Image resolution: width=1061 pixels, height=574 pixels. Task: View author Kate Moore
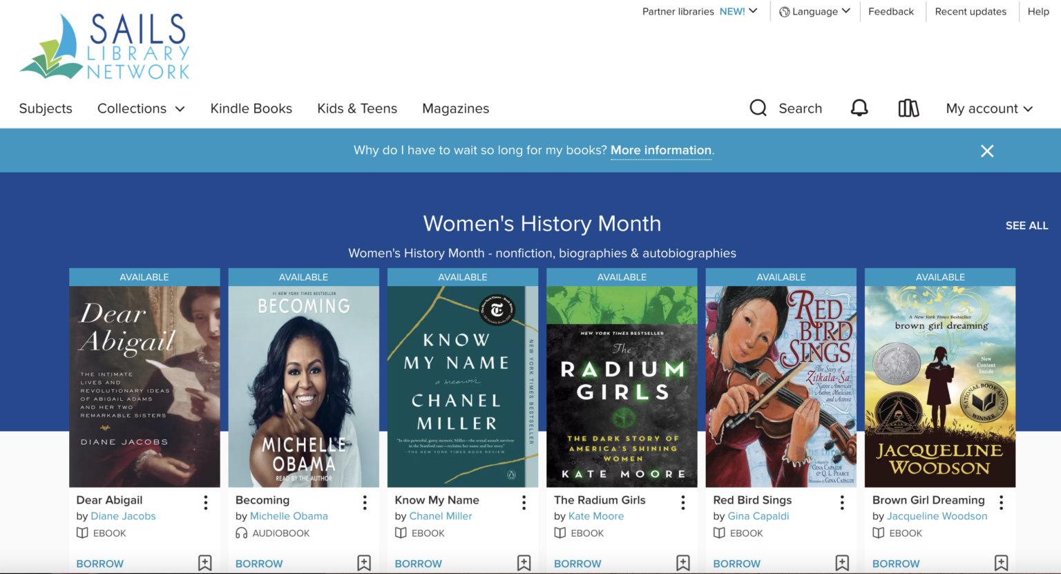click(596, 516)
